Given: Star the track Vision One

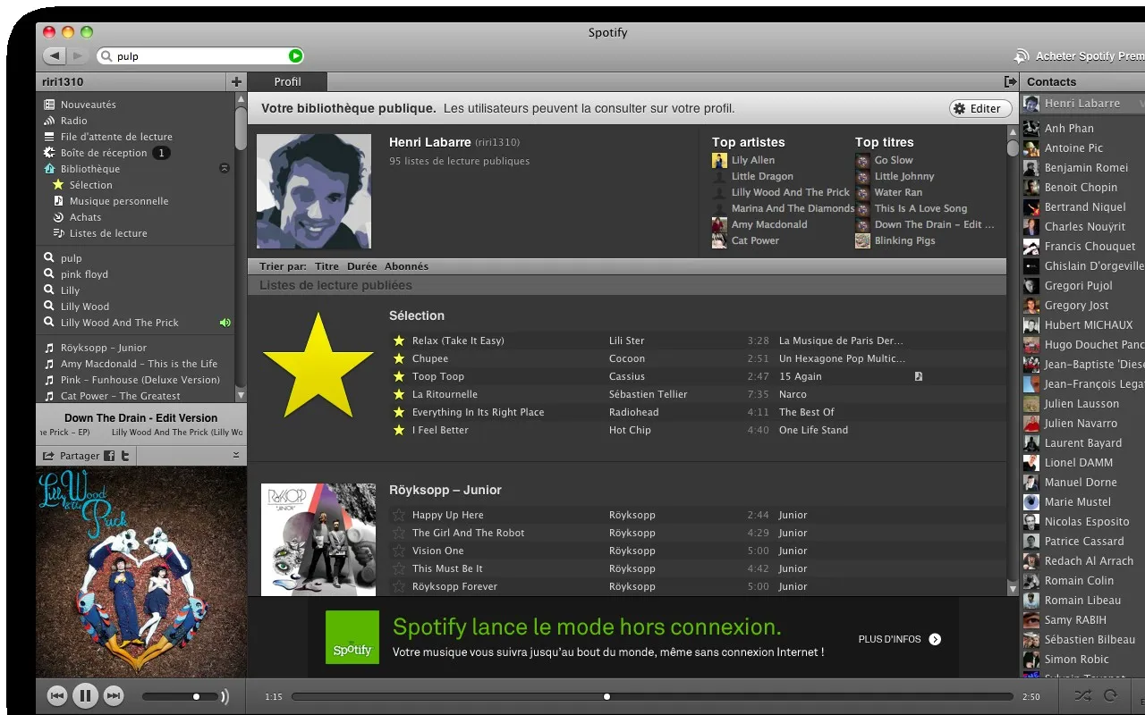Looking at the screenshot, I should pyautogui.click(x=399, y=551).
